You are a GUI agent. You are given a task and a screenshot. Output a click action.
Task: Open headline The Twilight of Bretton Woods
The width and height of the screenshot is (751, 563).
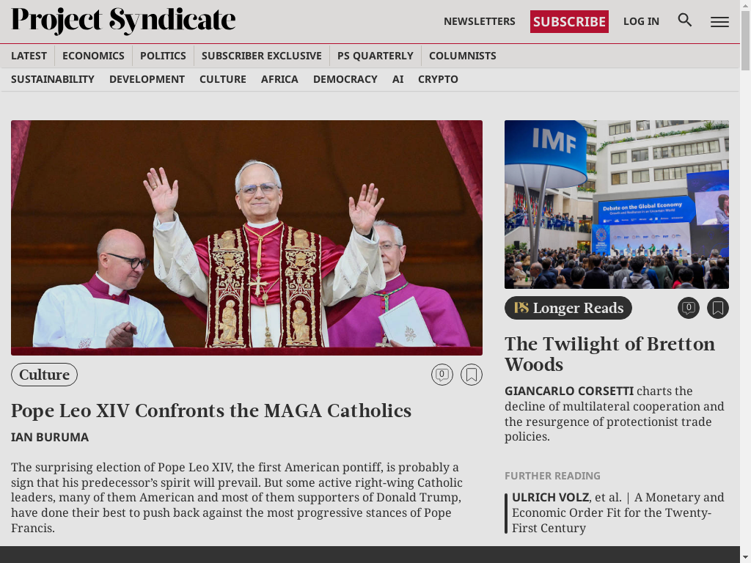(x=609, y=354)
